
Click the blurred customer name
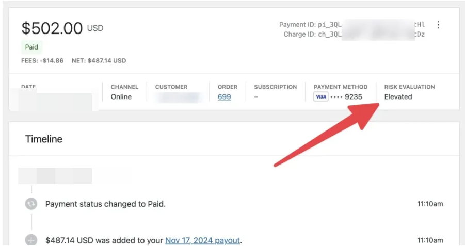tap(178, 97)
